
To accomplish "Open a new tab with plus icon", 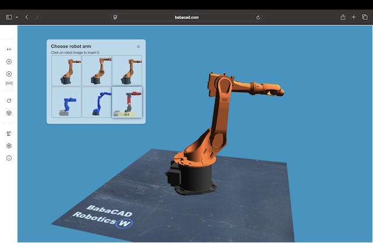I will click(x=354, y=17).
